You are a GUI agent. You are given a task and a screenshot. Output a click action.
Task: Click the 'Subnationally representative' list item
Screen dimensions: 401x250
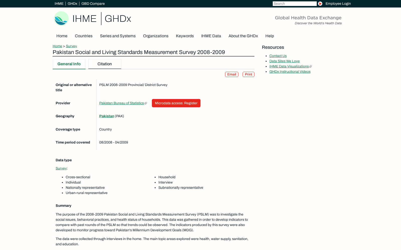(x=181, y=188)
